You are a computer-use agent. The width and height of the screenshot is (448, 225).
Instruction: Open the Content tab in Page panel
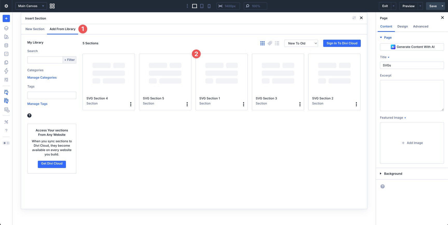tap(386, 26)
